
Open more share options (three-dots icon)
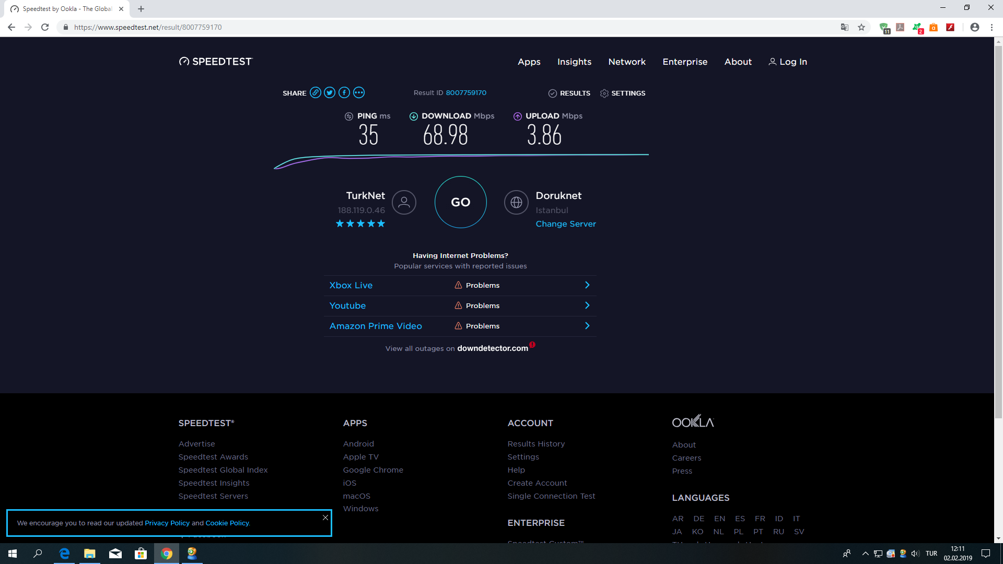tap(359, 93)
